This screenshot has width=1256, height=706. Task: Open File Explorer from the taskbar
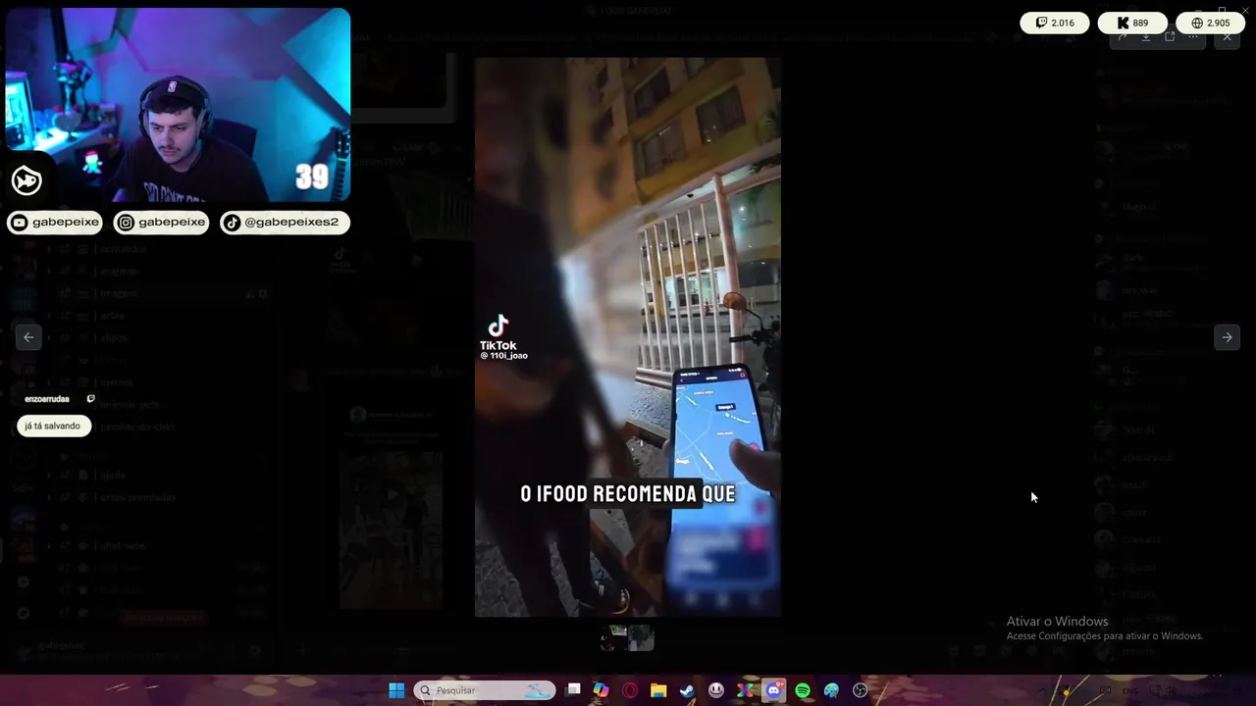click(658, 690)
